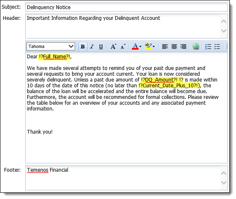Decrease font size with small A icon
The height and width of the screenshot is (199, 236).
[123, 47]
